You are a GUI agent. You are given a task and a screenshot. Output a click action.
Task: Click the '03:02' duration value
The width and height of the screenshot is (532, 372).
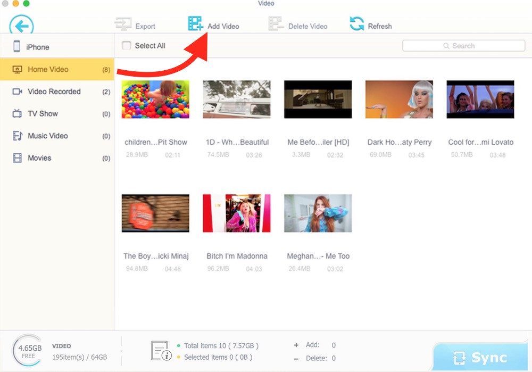[x=335, y=269]
